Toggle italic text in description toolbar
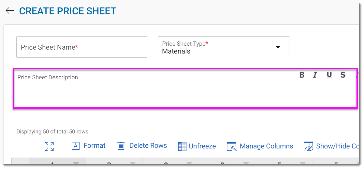This screenshot has height=169, width=364. pyautogui.click(x=315, y=75)
